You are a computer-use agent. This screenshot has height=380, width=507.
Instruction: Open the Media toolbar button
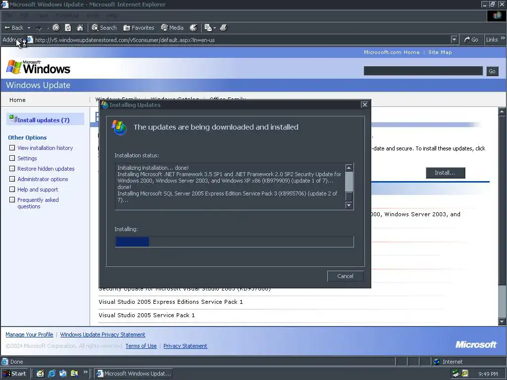pos(172,28)
